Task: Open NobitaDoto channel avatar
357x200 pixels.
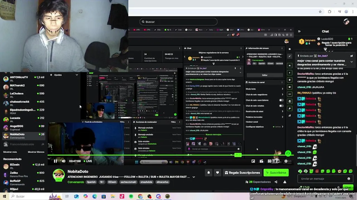Action: click(x=59, y=175)
